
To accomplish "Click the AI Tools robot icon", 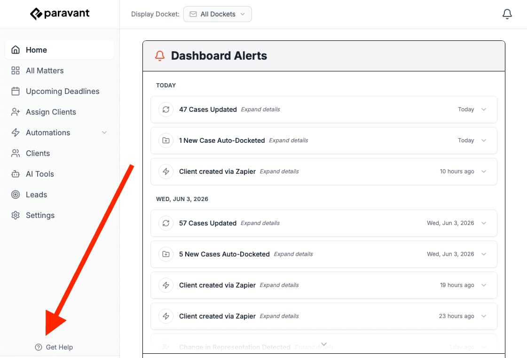I will coord(16,174).
